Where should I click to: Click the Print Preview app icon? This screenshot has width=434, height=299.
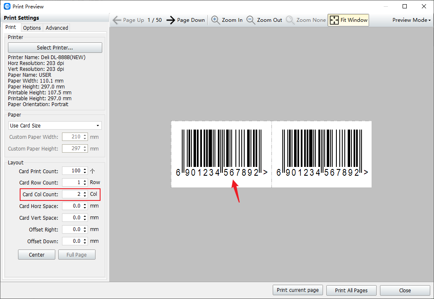point(7,6)
